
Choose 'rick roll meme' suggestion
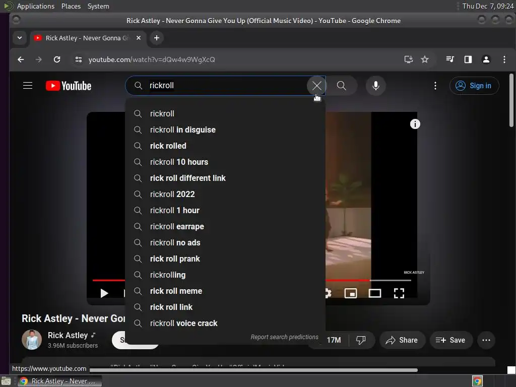[225, 291]
